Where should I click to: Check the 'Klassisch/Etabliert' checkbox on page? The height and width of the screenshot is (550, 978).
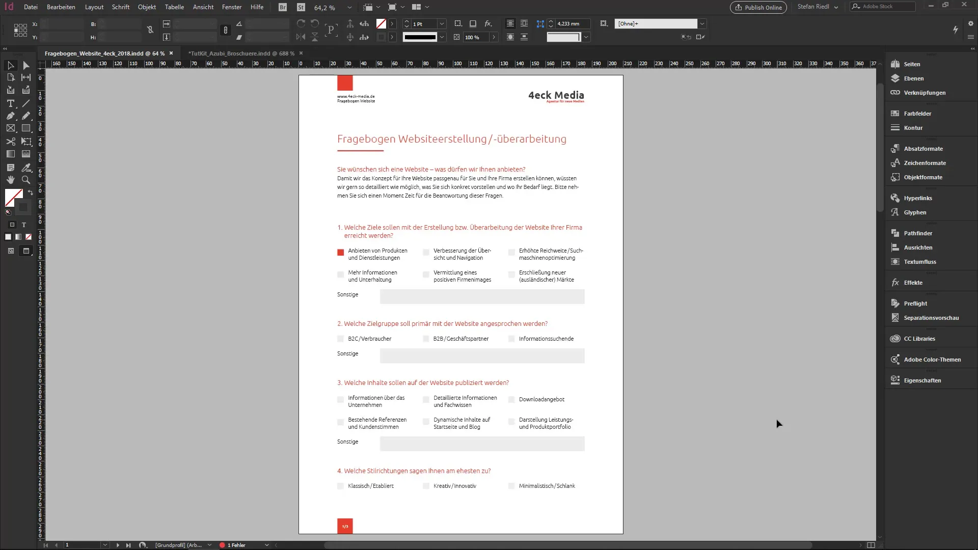[341, 486]
